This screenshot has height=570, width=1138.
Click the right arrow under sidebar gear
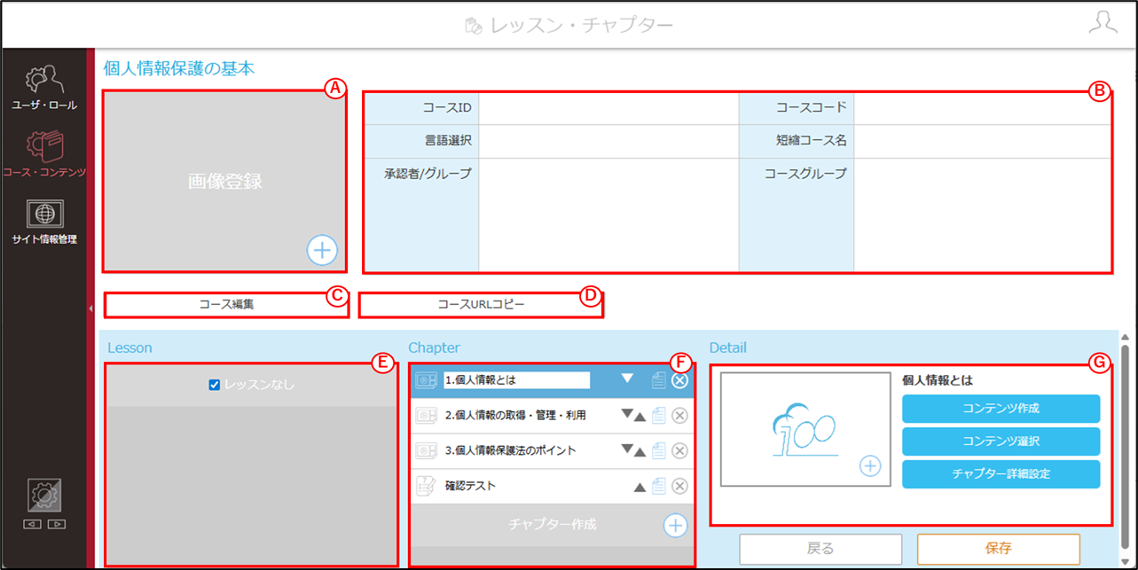pyautogui.click(x=56, y=525)
